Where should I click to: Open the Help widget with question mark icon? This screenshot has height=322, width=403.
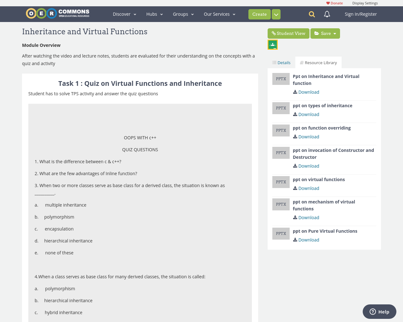coord(373,311)
